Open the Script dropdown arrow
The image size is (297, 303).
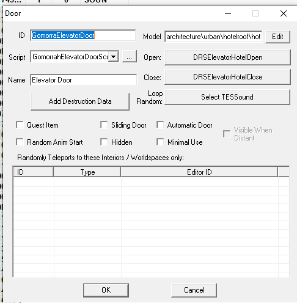tap(114, 57)
